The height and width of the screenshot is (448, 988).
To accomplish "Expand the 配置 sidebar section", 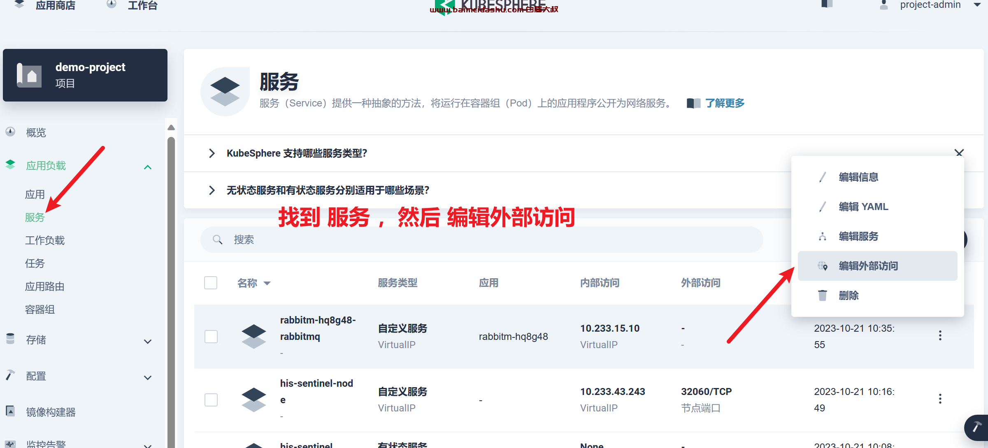I will point(148,377).
